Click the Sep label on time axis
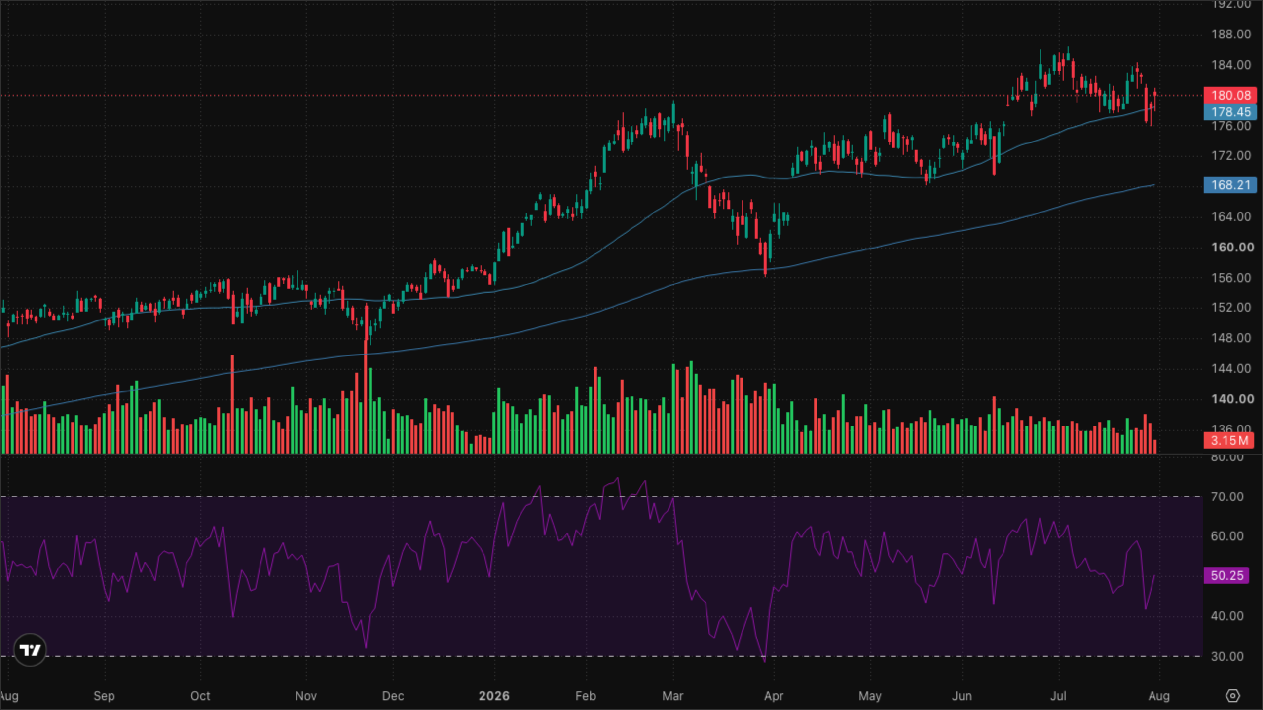Image resolution: width=1263 pixels, height=710 pixels. click(104, 696)
